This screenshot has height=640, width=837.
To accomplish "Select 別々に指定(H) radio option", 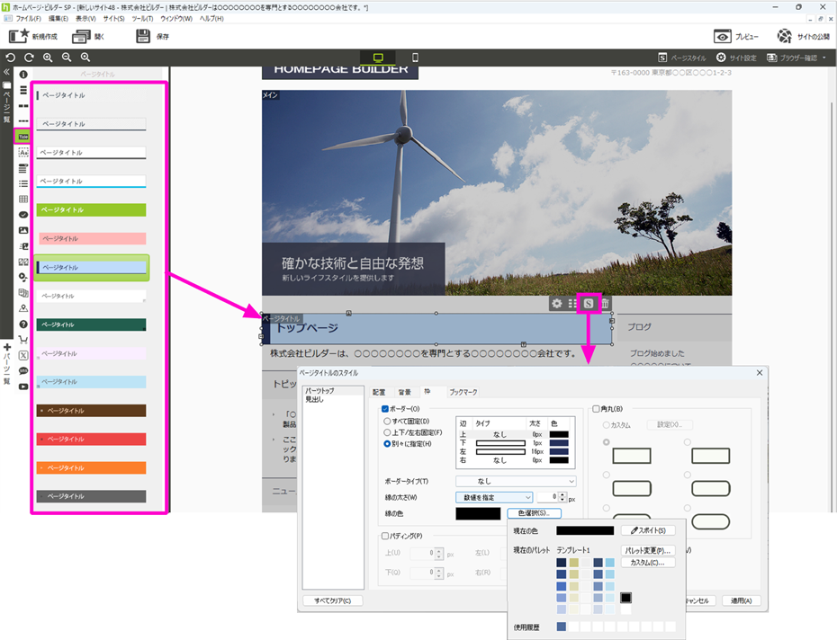I will (387, 444).
